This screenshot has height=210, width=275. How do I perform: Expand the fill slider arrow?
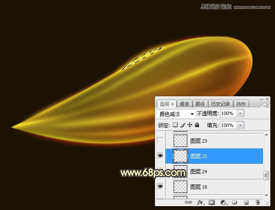(240, 125)
